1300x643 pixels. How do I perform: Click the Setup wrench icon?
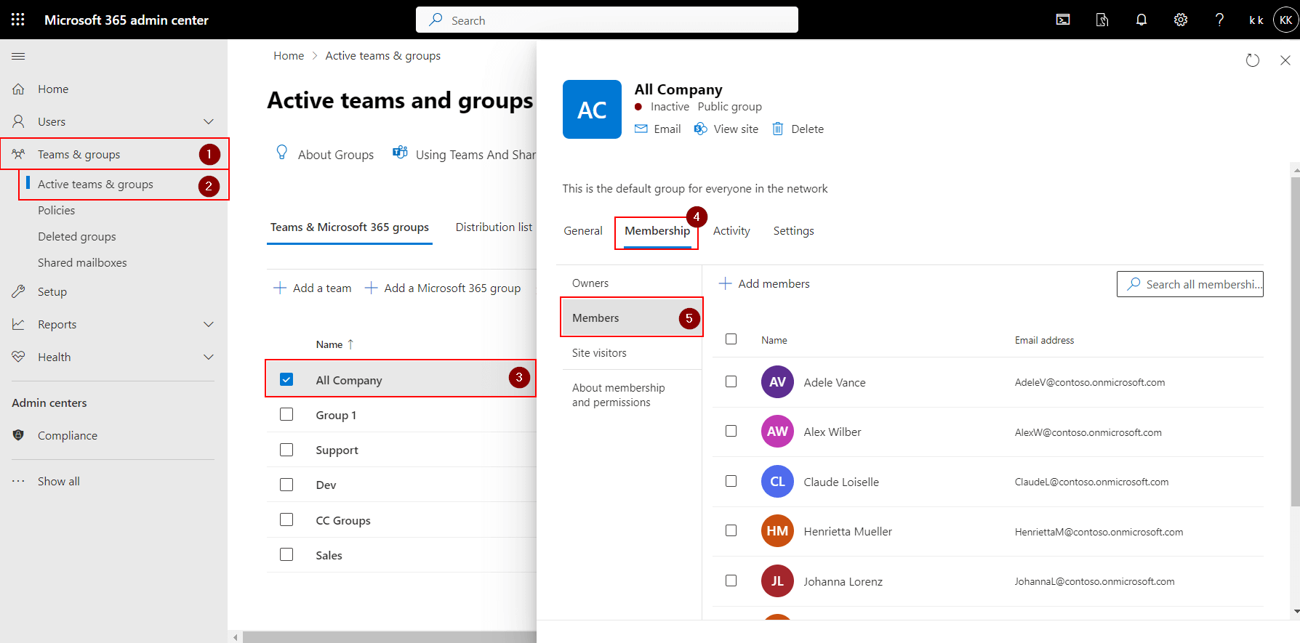(x=19, y=291)
